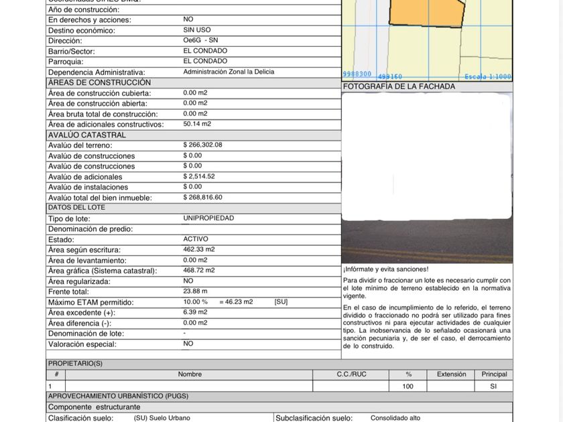Click the facade photograph thumbnail
This screenshot has height=422, width=563.
(427, 178)
